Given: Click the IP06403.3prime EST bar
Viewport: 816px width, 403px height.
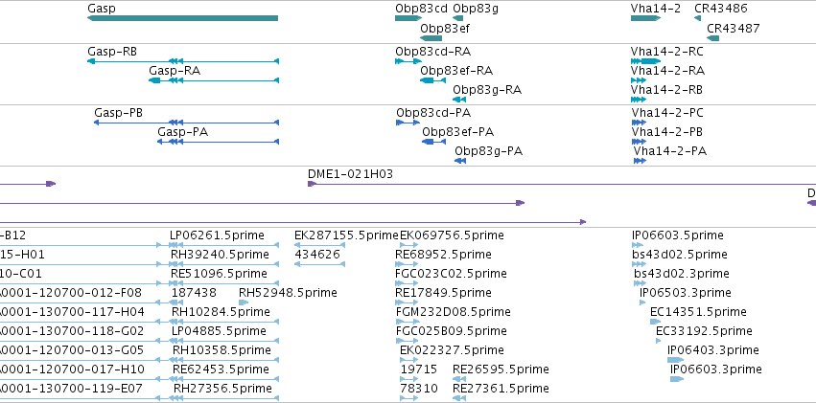Looking at the screenshot, I should [675, 360].
